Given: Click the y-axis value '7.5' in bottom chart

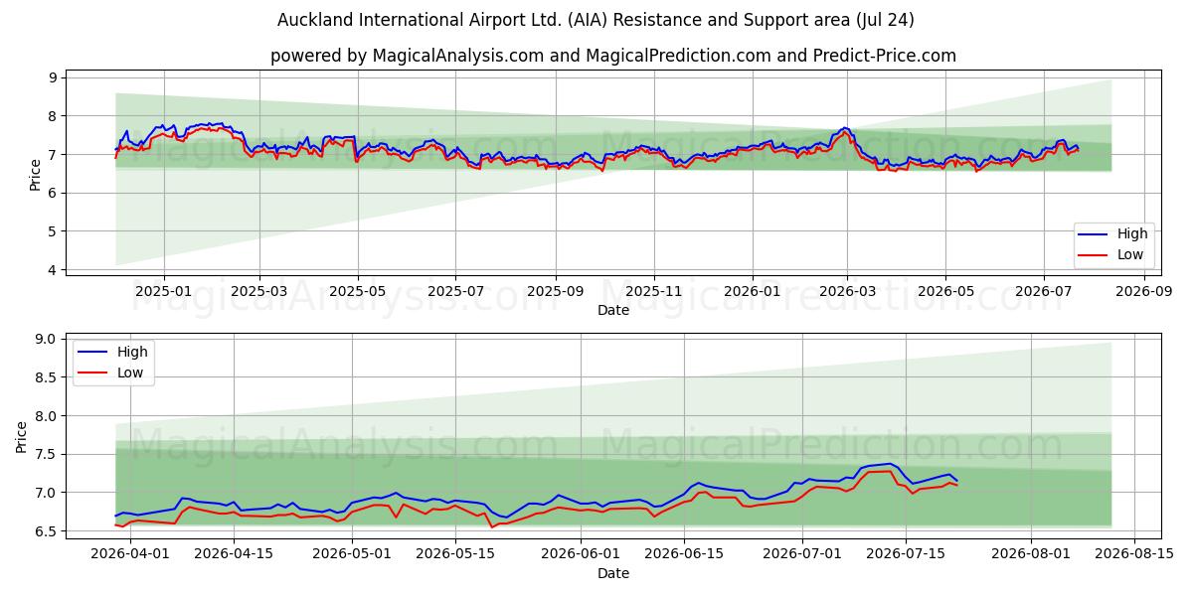Looking at the screenshot, I should pyautogui.click(x=48, y=455).
